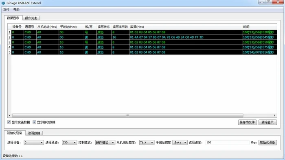This screenshot has height=160, width=285.
Task: Click data cell '01 4A 07 04 57 86...' in row 2
Action: point(186,37)
